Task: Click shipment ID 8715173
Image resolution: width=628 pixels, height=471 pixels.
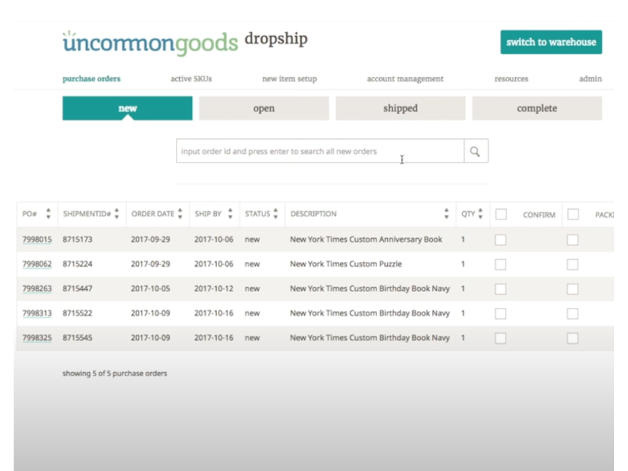Action: tap(77, 240)
